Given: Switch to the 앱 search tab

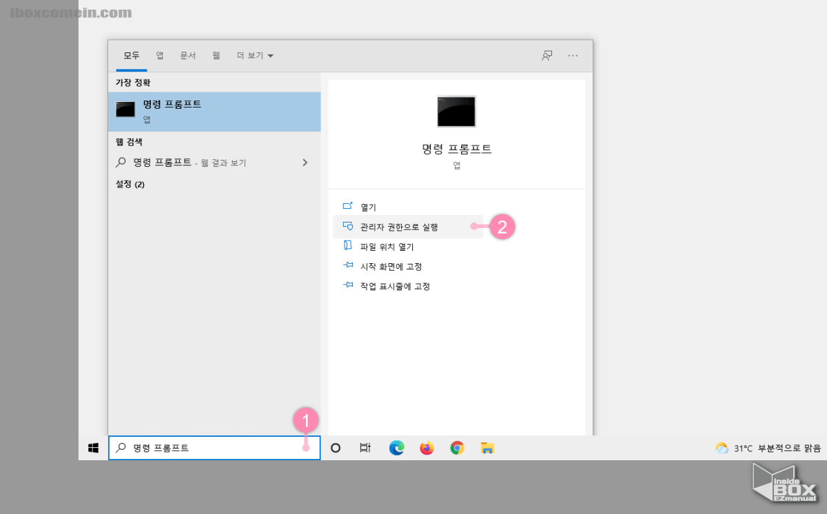Looking at the screenshot, I should pyautogui.click(x=159, y=55).
